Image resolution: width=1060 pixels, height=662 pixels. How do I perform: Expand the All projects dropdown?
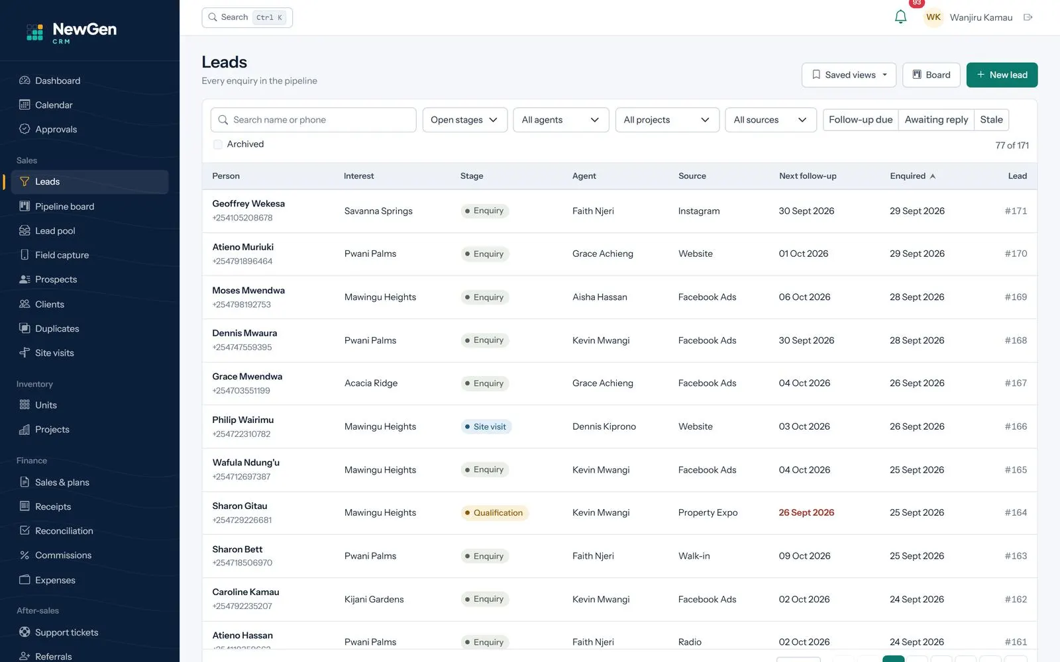tap(667, 120)
